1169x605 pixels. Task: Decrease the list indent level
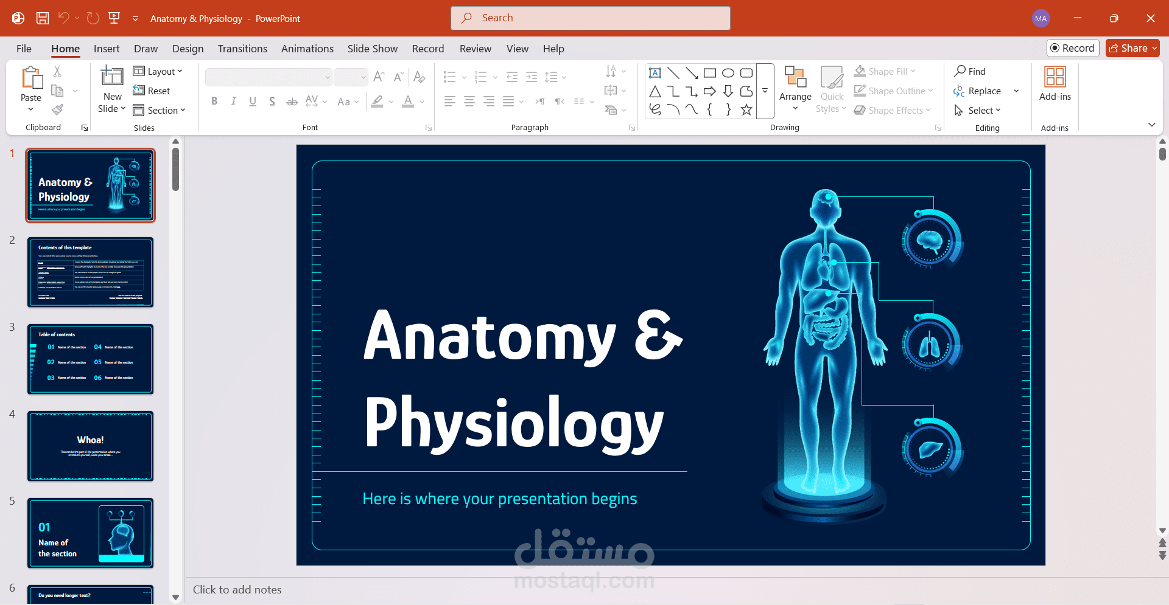coord(512,77)
